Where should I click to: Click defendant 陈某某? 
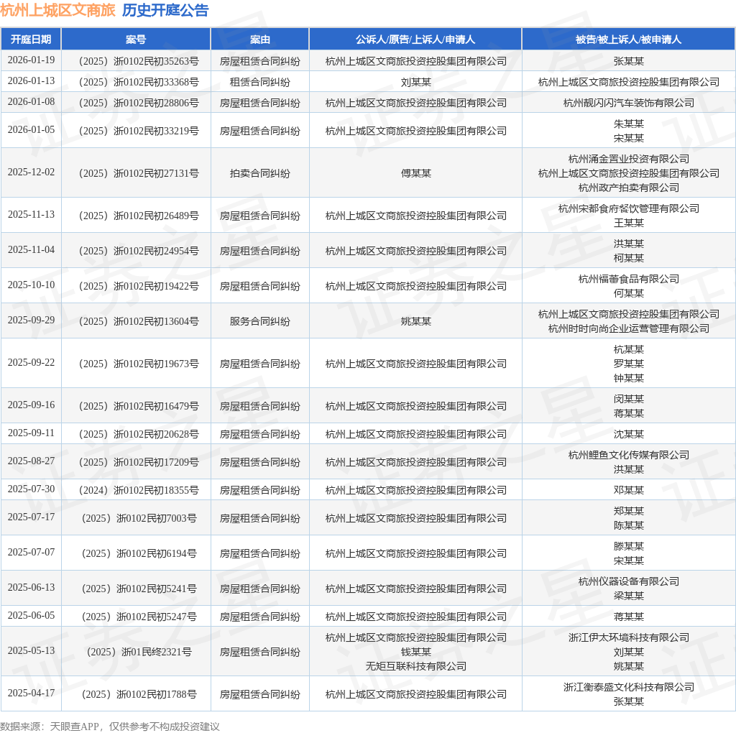click(628, 525)
